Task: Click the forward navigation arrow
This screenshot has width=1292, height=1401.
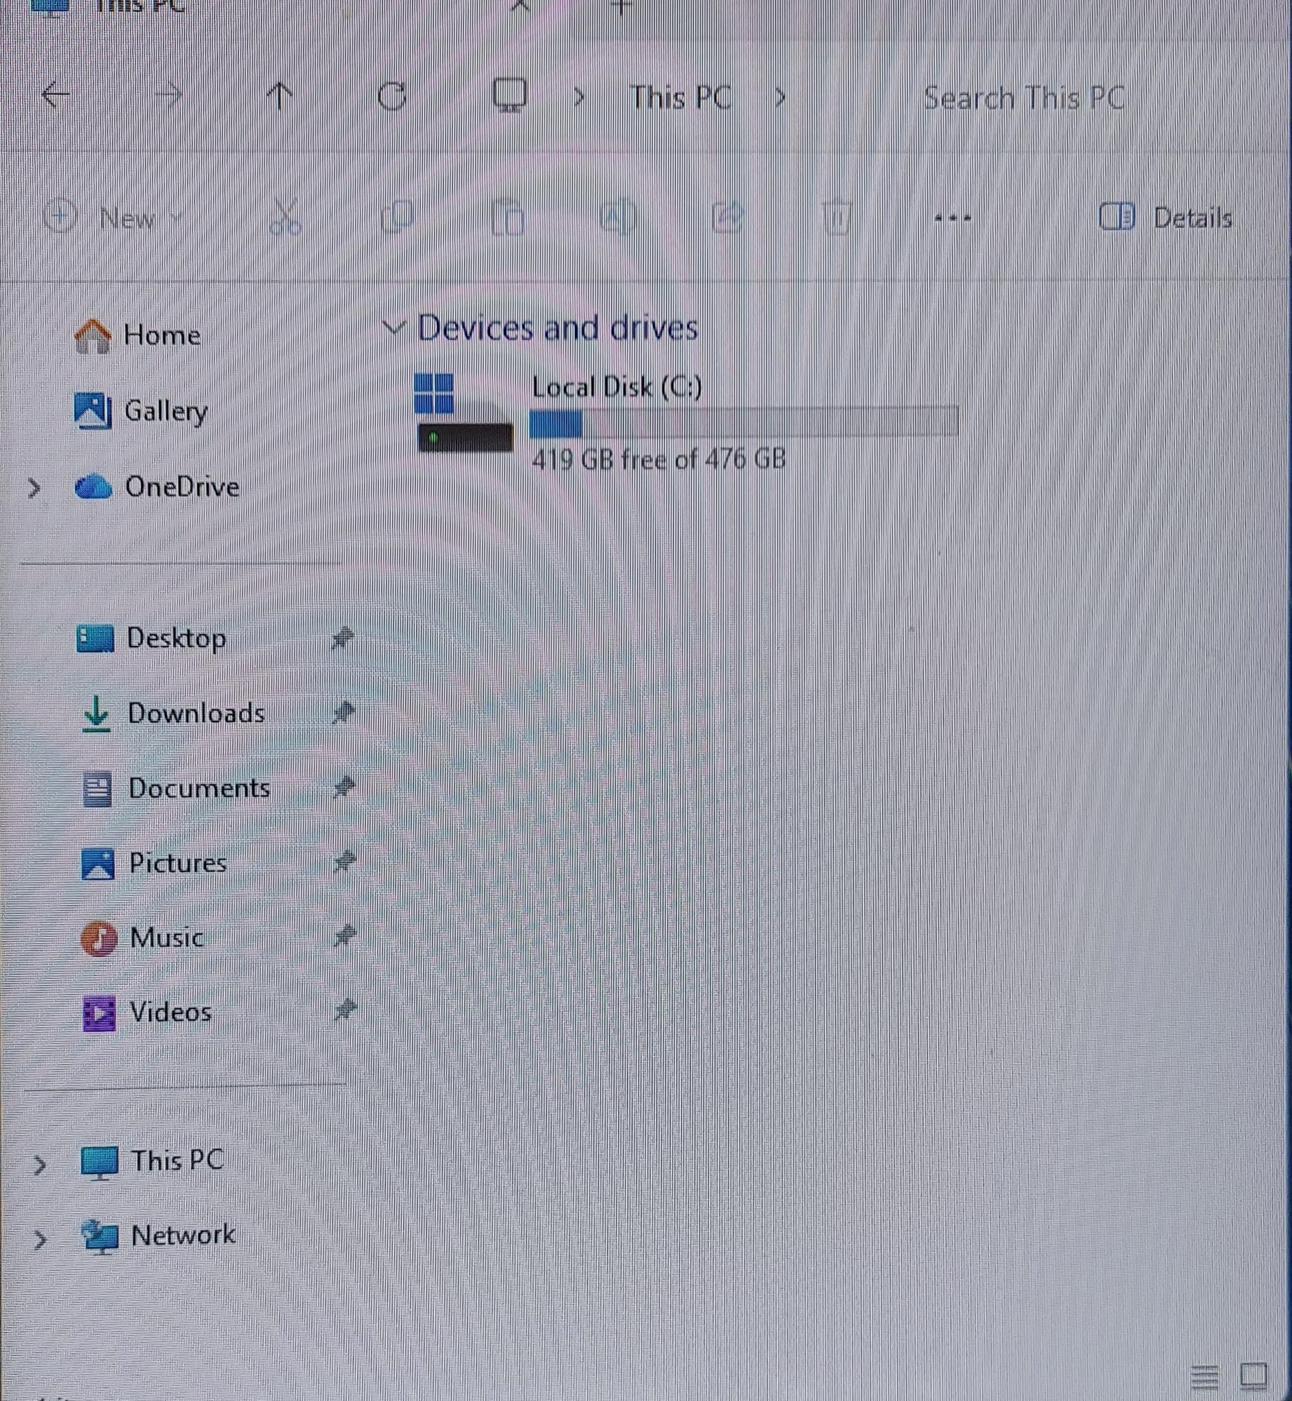Action: coord(168,94)
